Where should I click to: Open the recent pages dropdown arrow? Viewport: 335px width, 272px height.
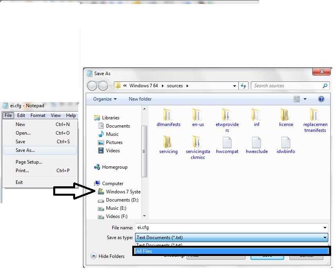pyautogui.click(x=111, y=86)
